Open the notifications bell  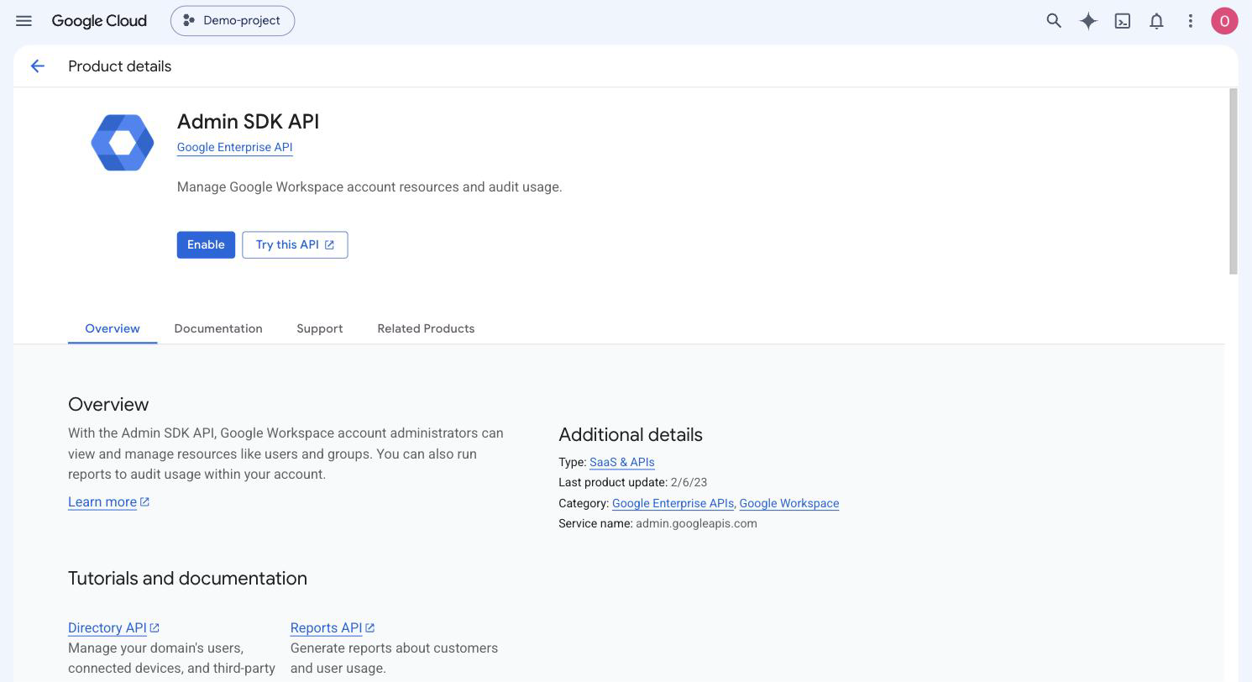(x=1156, y=21)
